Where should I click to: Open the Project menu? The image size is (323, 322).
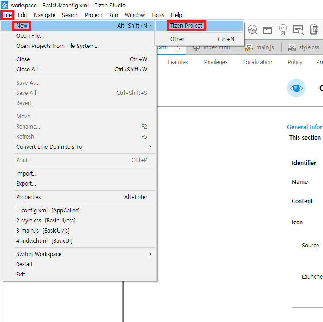coord(94,15)
